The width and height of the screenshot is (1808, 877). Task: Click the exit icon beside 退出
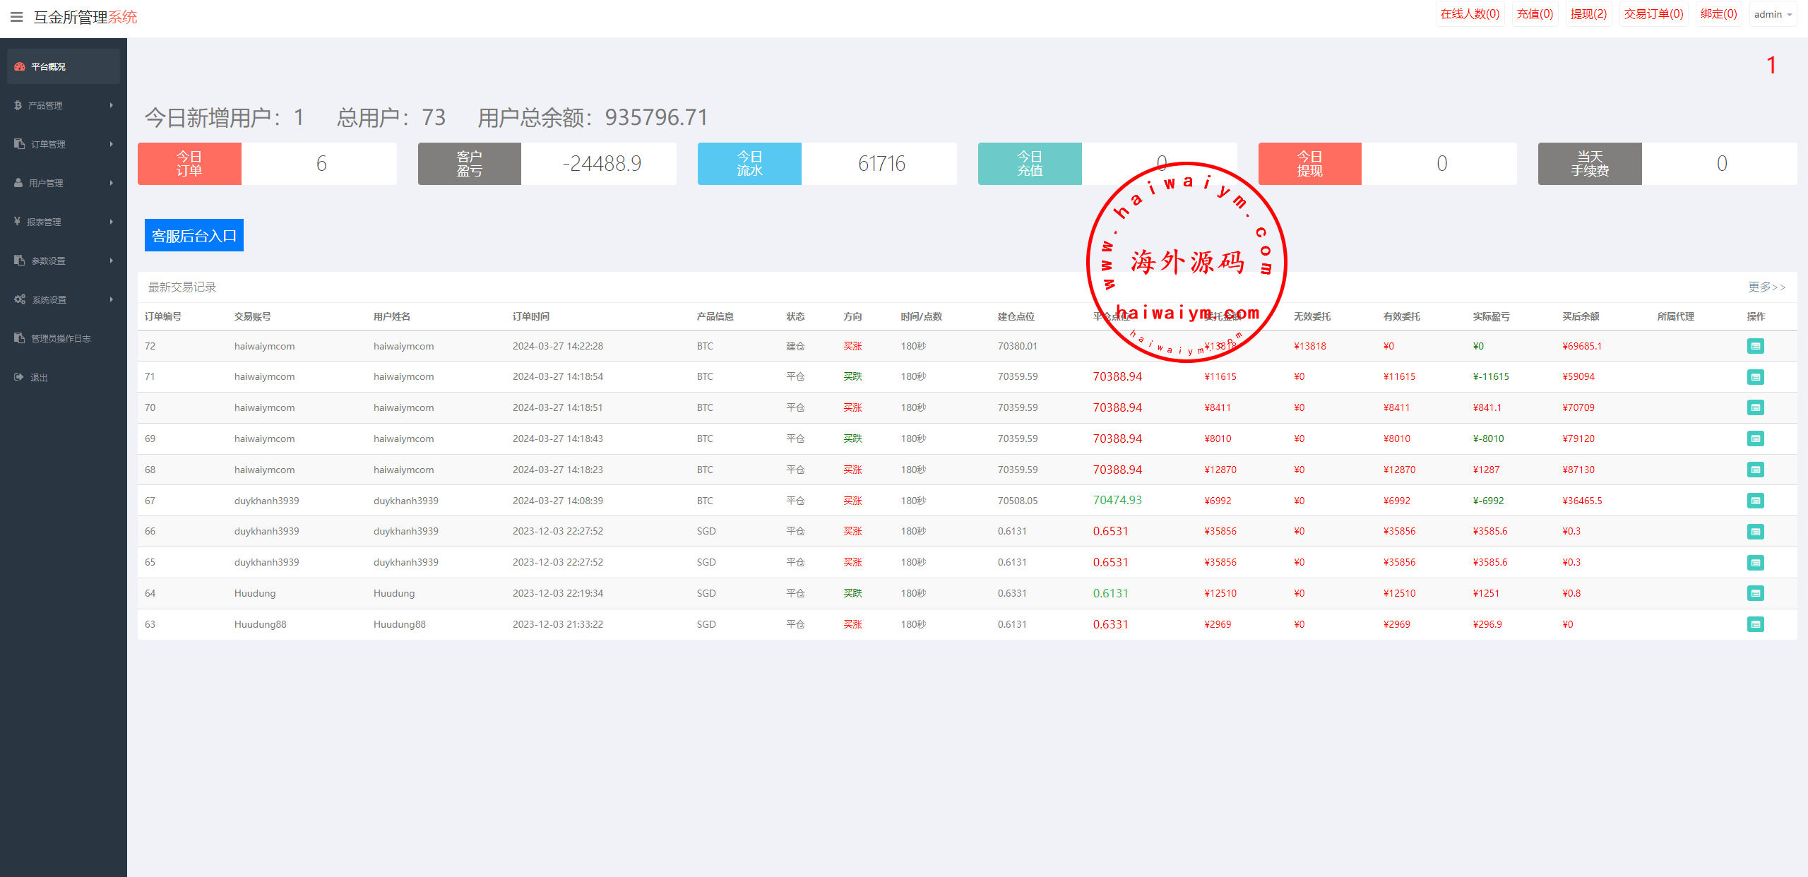[x=18, y=377]
